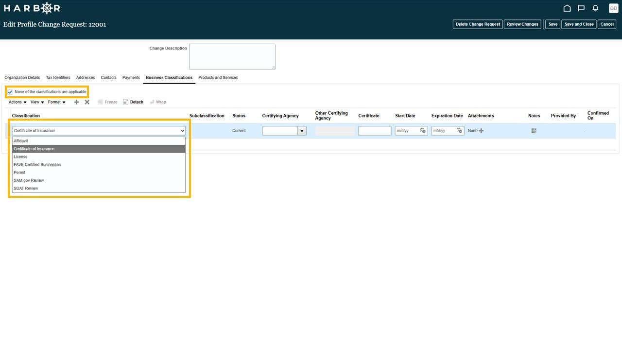Image resolution: width=622 pixels, height=350 pixels.
Task: Select the Business Classifications tab
Action: pos(169,78)
